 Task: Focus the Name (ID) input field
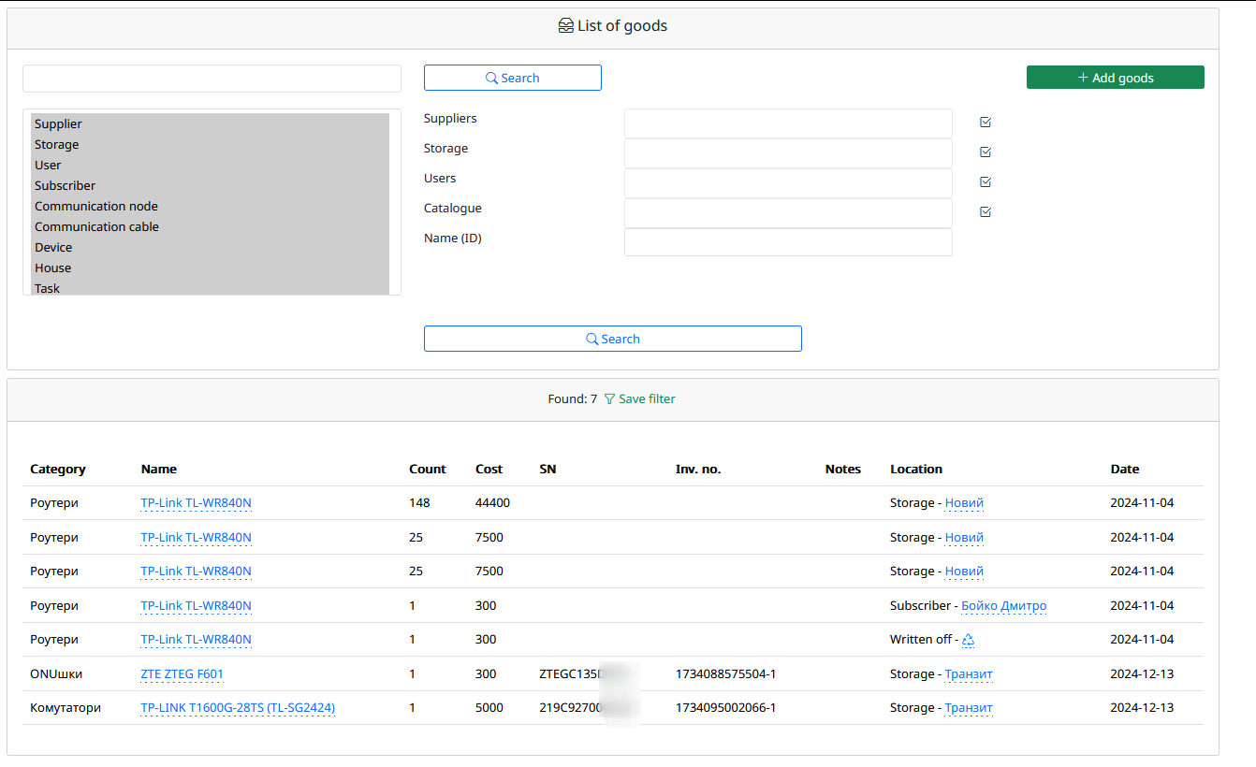(788, 242)
